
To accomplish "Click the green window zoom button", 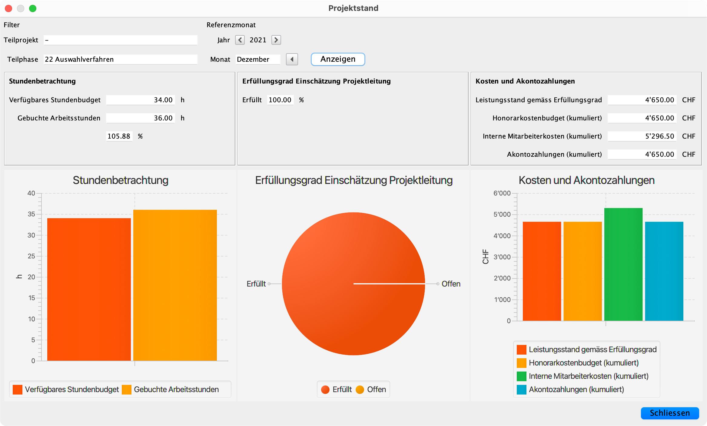I will [x=33, y=8].
